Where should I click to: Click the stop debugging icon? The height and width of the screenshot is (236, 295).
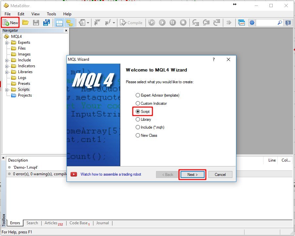(x=183, y=23)
